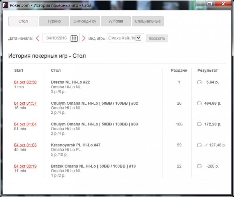Click duration text 45 min
This screenshot has height=197, width=234.
click(20, 150)
